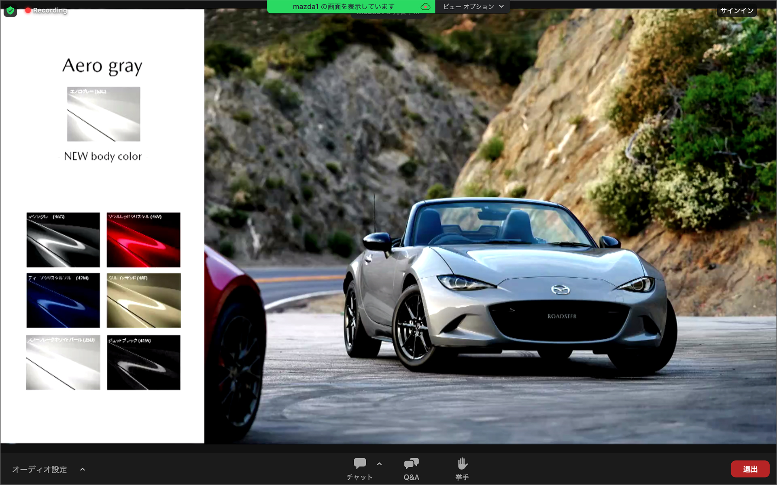
Task: Click the Mazda emblem on the car
Action: pyautogui.click(x=560, y=289)
